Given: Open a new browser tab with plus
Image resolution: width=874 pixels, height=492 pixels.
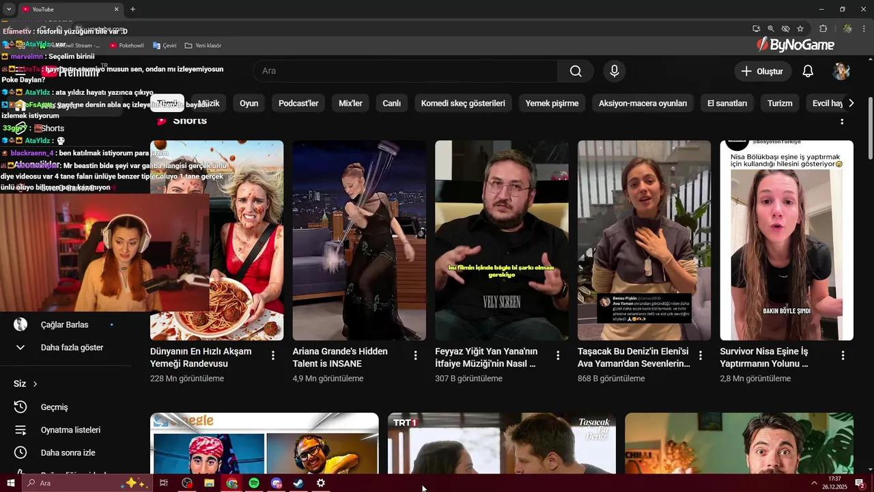Looking at the screenshot, I should 132,10.
